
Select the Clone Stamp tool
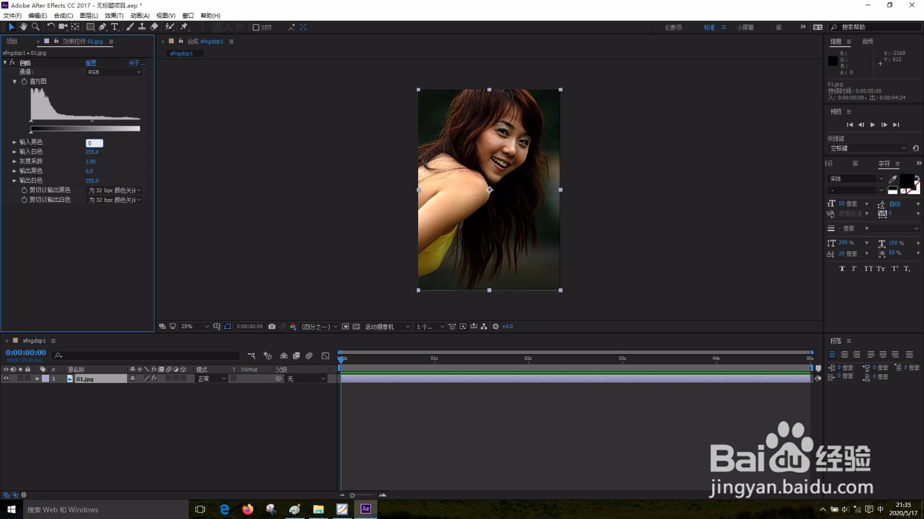142,27
